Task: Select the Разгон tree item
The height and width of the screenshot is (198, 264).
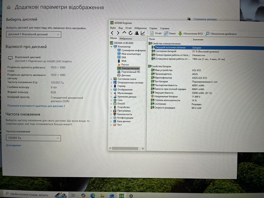Action: coord(123,65)
